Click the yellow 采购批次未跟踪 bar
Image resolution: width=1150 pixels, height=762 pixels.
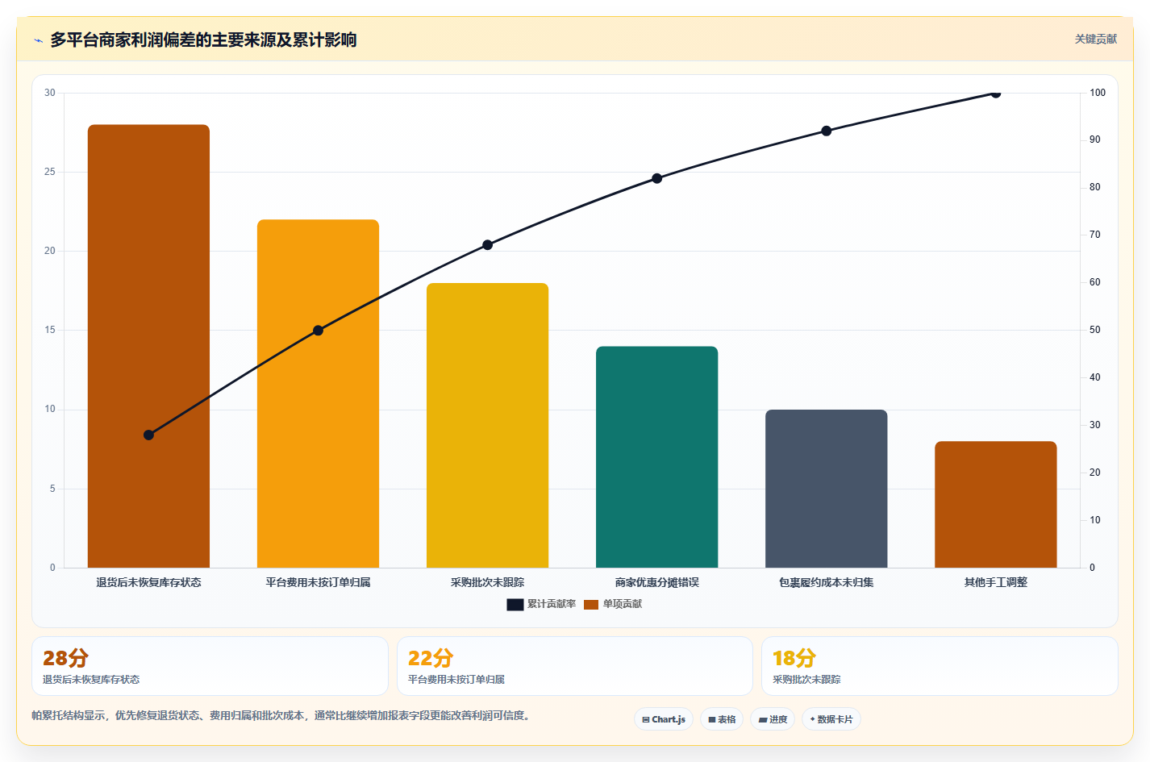pyautogui.click(x=487, y=425)
